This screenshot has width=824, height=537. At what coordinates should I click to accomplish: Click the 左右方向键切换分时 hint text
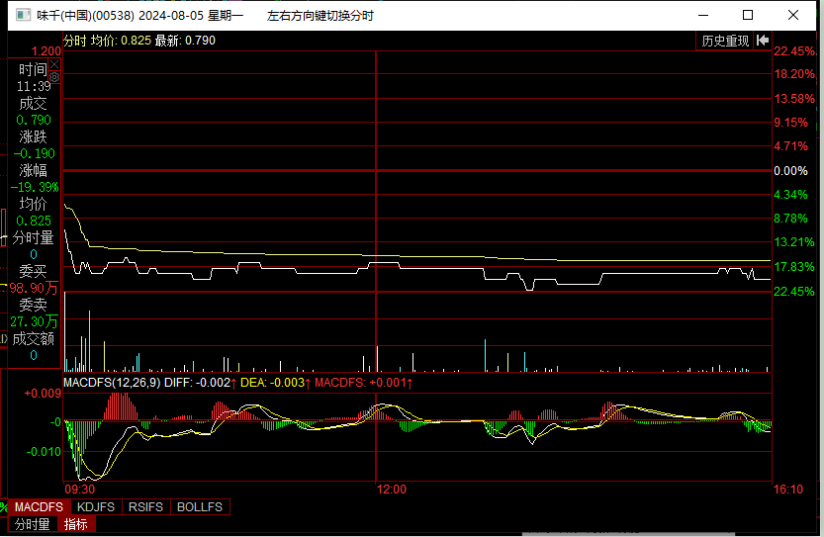point(320,16)
